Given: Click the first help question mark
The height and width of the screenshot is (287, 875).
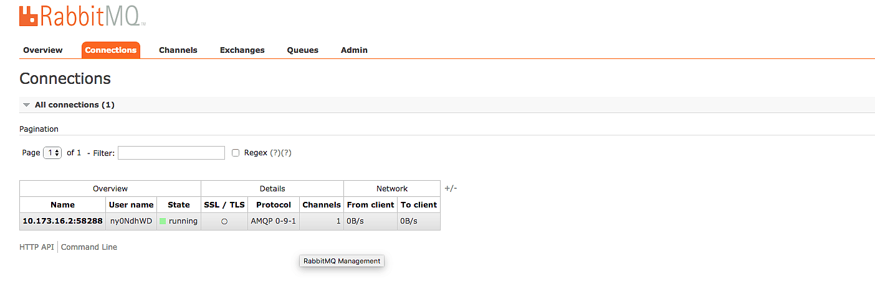Looking at the screenshot, I should click(275, 153).
